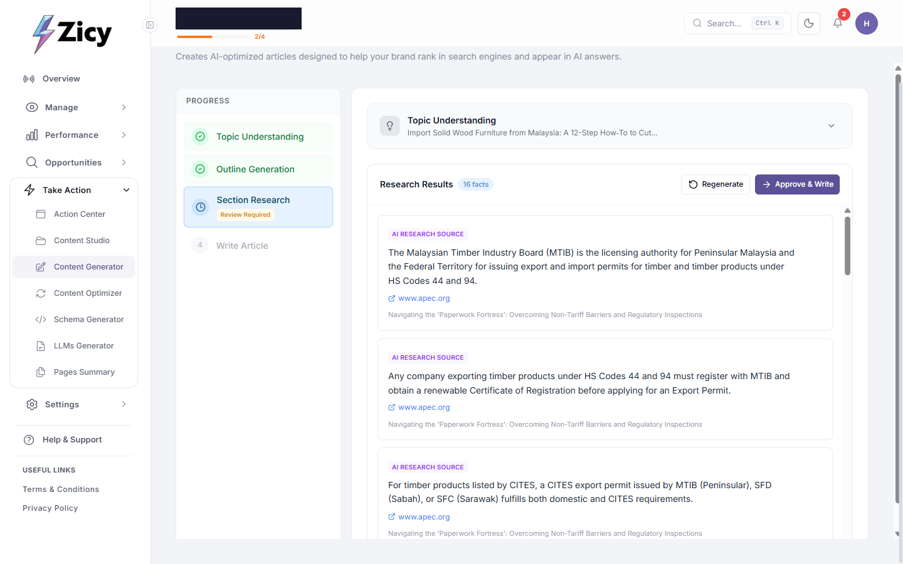Click the Pages Summary copy icon

41,372
